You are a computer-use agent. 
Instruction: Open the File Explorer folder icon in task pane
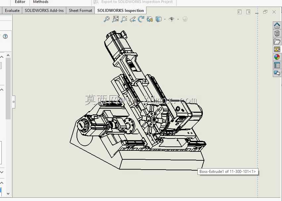277,41
